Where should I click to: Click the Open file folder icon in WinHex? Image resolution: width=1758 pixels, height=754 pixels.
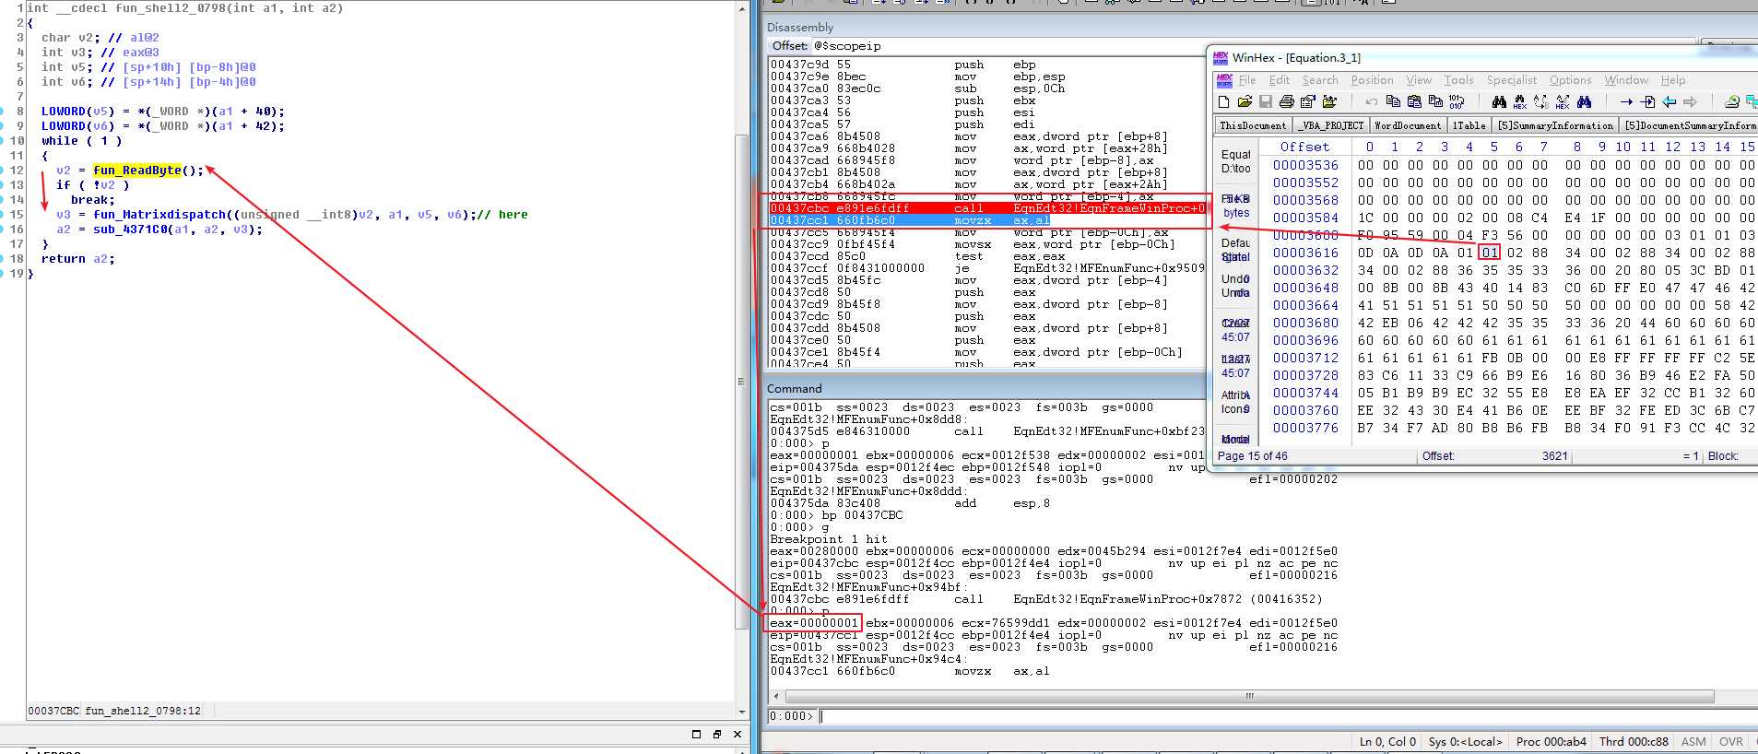point(1245,101)
